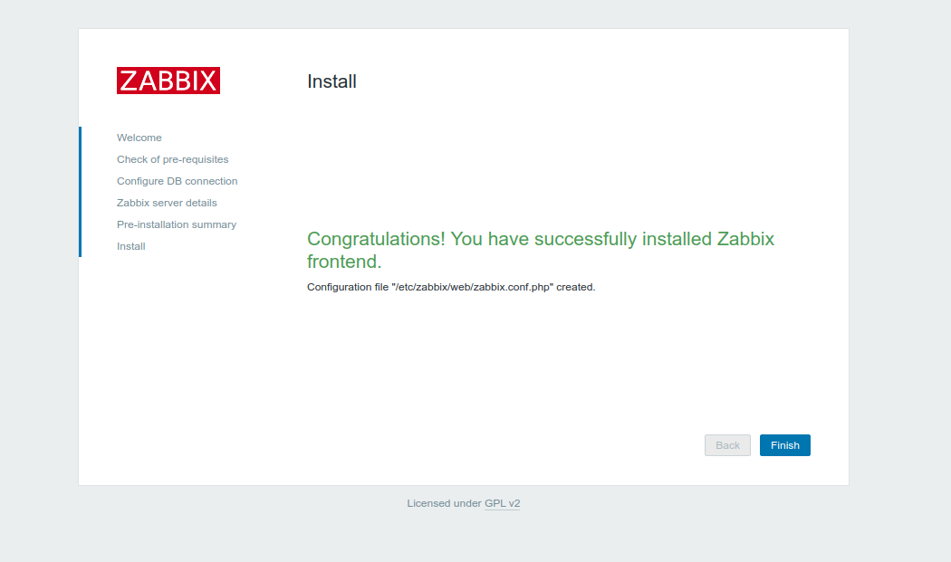
Task: Click the blue Finish button
Action: click(785, 445)
